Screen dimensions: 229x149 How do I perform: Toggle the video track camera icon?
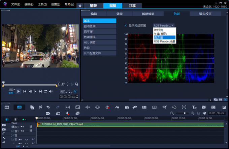4,125
